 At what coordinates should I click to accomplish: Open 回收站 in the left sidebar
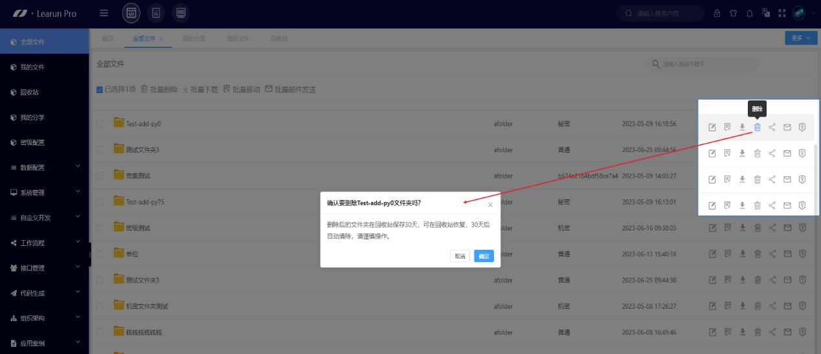point(45,92)
